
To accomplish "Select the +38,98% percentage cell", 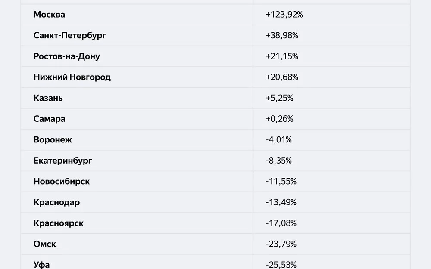I will 282,35.
